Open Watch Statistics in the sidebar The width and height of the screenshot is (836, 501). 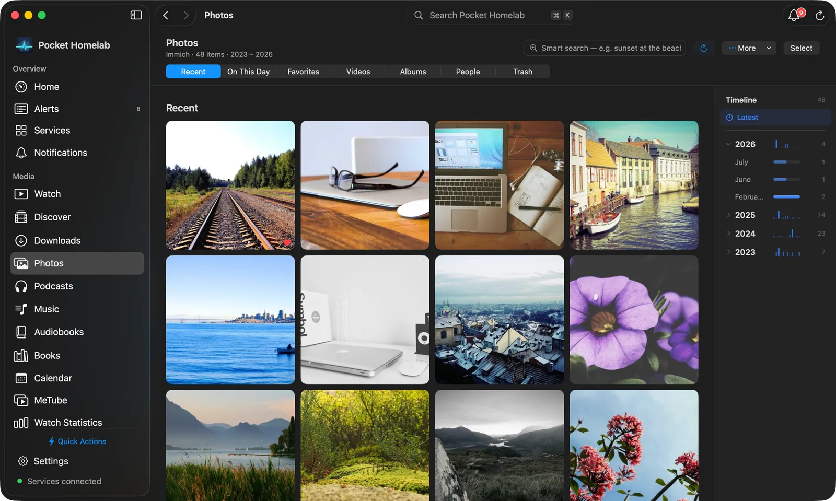point(77,422)
